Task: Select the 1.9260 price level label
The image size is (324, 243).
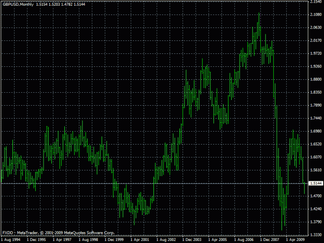Action: [316, 66]
